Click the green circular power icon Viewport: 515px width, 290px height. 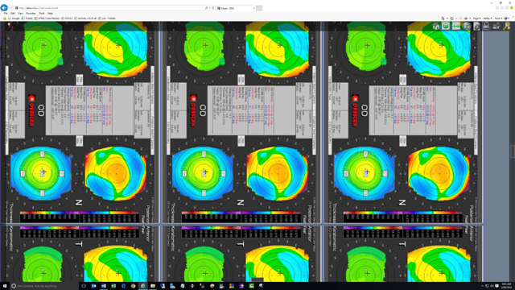(x=446, y=26)
